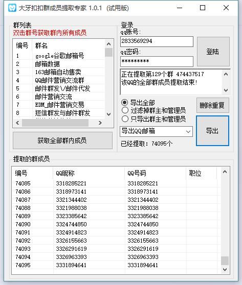Select group row EDM_邮件营销交易
The width and height of the screenshot is (242, 285).
pos(59,105)
